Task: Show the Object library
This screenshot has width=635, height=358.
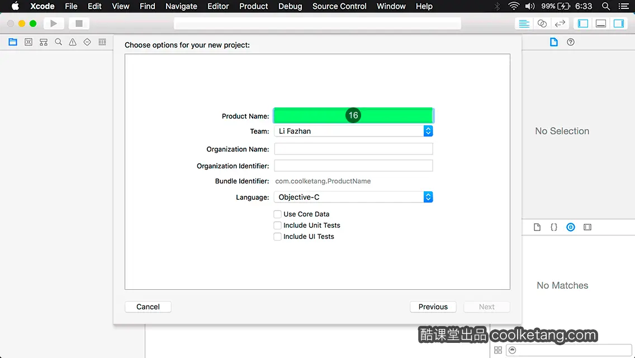Action: point(571,227)
